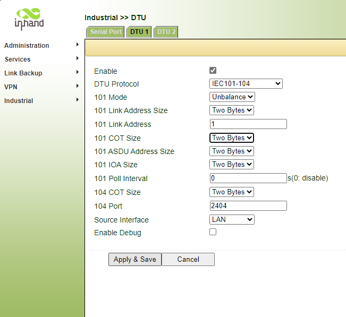Click the "101 Mode" label
Screen dimensions: 346x317
(111, 97)
